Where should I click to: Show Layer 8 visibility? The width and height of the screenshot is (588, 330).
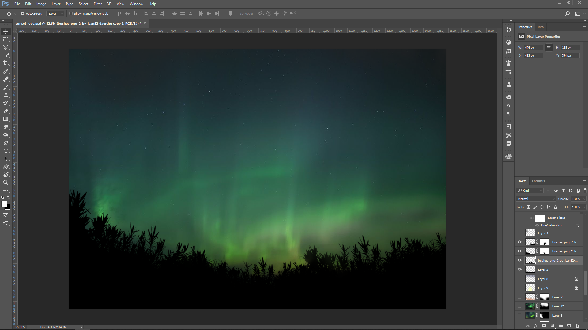coord(519,279)
